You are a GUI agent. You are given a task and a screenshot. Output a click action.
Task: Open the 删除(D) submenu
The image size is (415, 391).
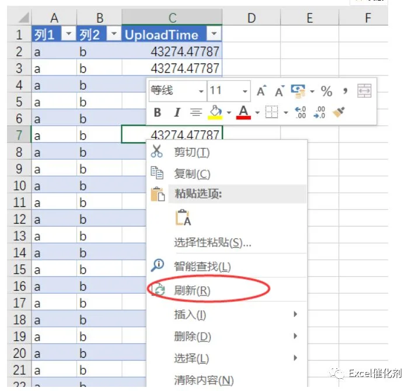click(x=227, y=336)
